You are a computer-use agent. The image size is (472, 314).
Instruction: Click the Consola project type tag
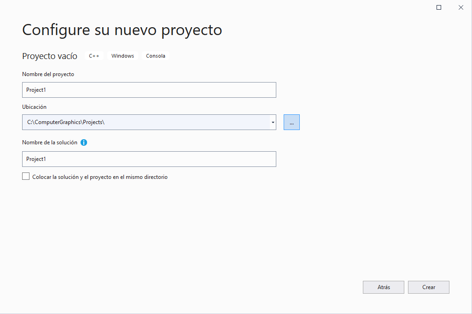pos(155,55)
